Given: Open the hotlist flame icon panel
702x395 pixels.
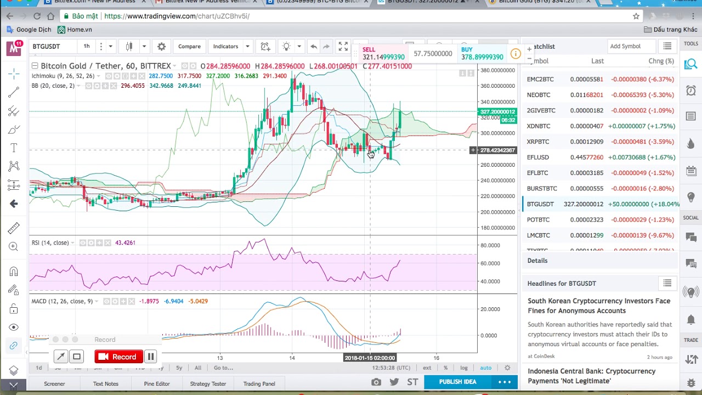Looking at the screenshot, I should click(x=691, y=144).
